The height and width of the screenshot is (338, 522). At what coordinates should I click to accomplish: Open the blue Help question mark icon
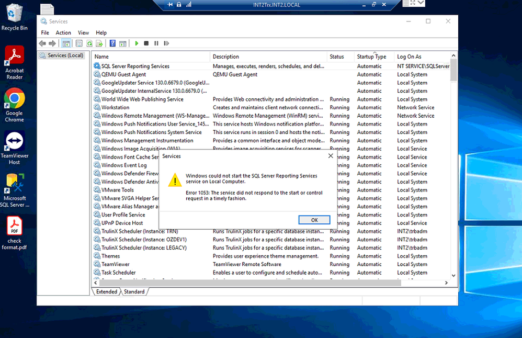click(113, 43)
